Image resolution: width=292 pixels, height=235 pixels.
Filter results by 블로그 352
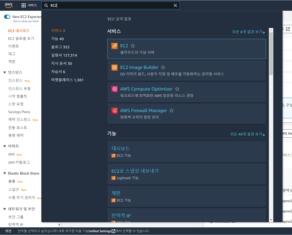[60, 47]
